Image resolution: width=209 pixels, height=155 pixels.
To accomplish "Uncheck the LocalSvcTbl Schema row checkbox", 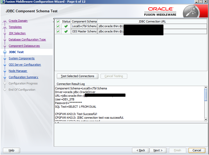I will click(58, 26).
